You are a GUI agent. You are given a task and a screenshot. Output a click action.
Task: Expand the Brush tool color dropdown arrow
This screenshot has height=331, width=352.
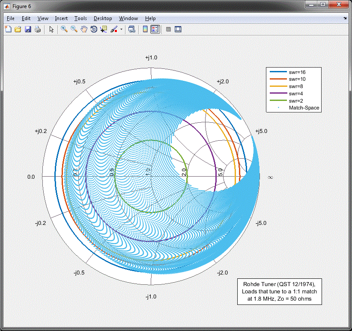pos(122,30)
